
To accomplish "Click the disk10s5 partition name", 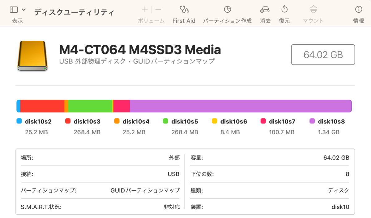I will pyautogui.click(x=185, y=121).
